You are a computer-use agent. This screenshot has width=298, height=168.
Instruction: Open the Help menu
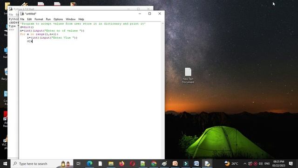[81, 19]
